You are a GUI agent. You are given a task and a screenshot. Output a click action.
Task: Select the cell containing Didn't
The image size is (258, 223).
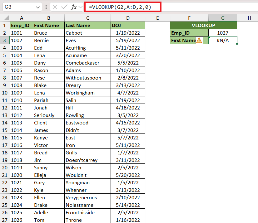88,130
